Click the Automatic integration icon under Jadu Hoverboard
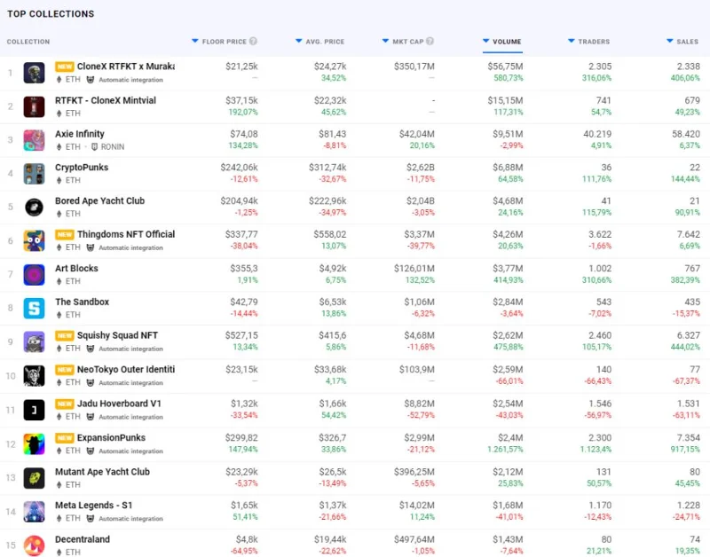The image size is (710, 557). [91, 417]
